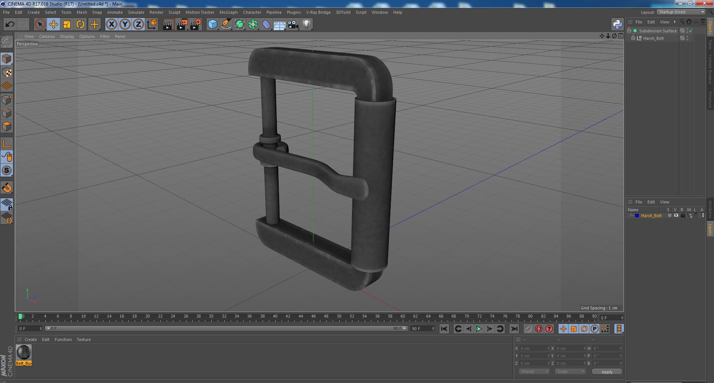Toggle Y axis lock
Screen dimensions: 714x383
(125, 25)
